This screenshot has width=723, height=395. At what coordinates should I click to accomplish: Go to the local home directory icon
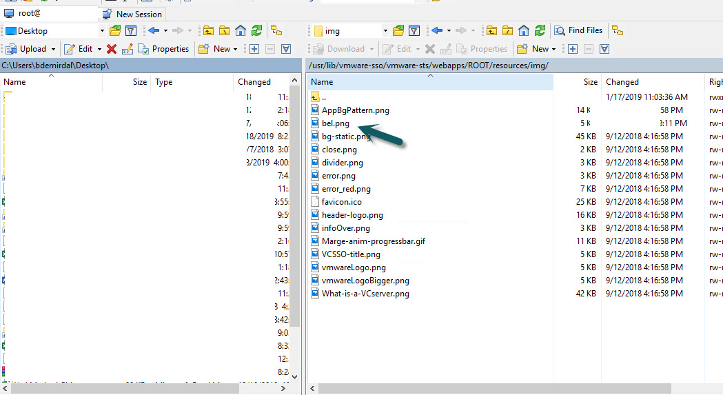[241, 30]
